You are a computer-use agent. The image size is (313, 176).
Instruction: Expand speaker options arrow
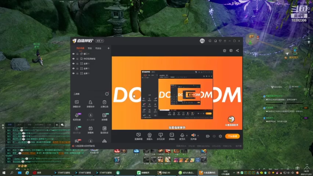tap(198, 135)
